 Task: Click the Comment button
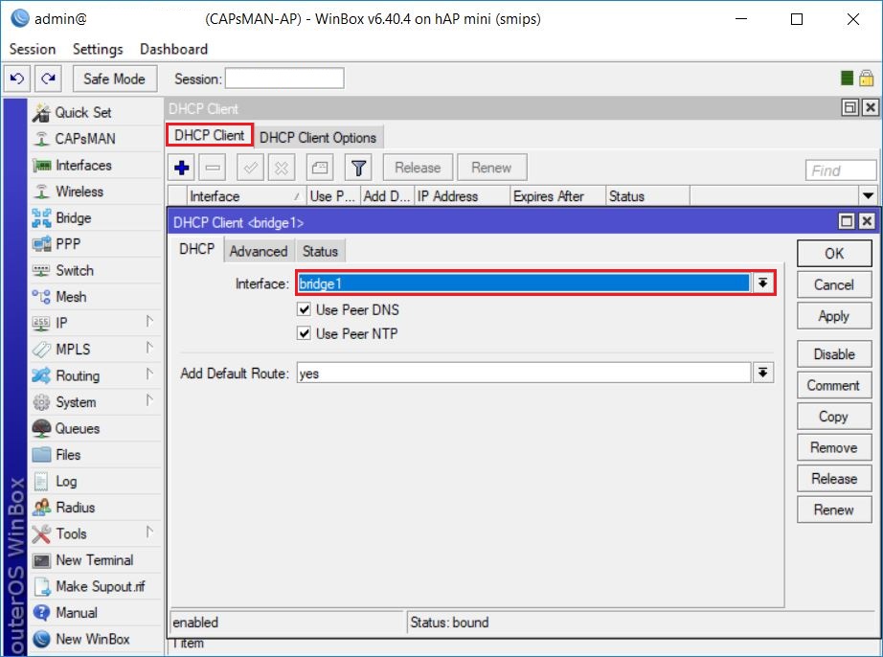(x=834, y=385)
